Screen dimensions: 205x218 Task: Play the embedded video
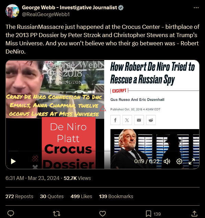[x=13, y=161]
